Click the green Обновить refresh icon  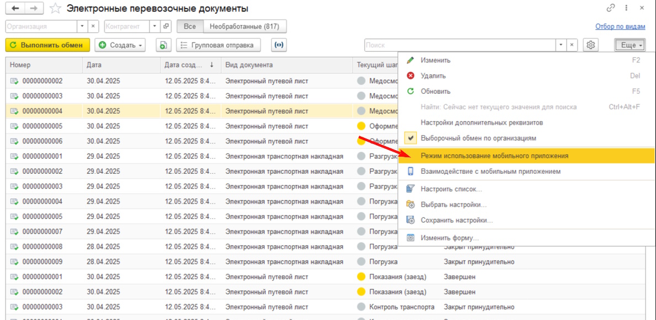coord(410,91)
